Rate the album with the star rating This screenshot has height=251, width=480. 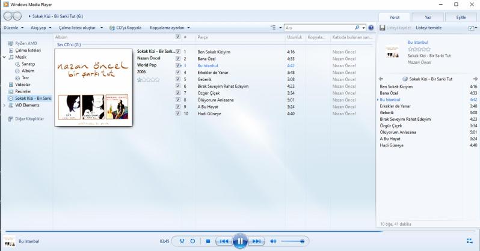[x=149, y=80]
